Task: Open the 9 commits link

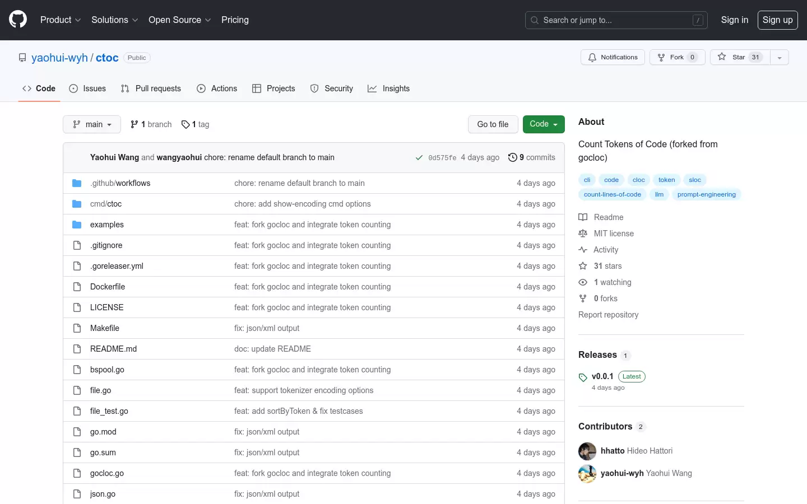Action: (532, 157)
